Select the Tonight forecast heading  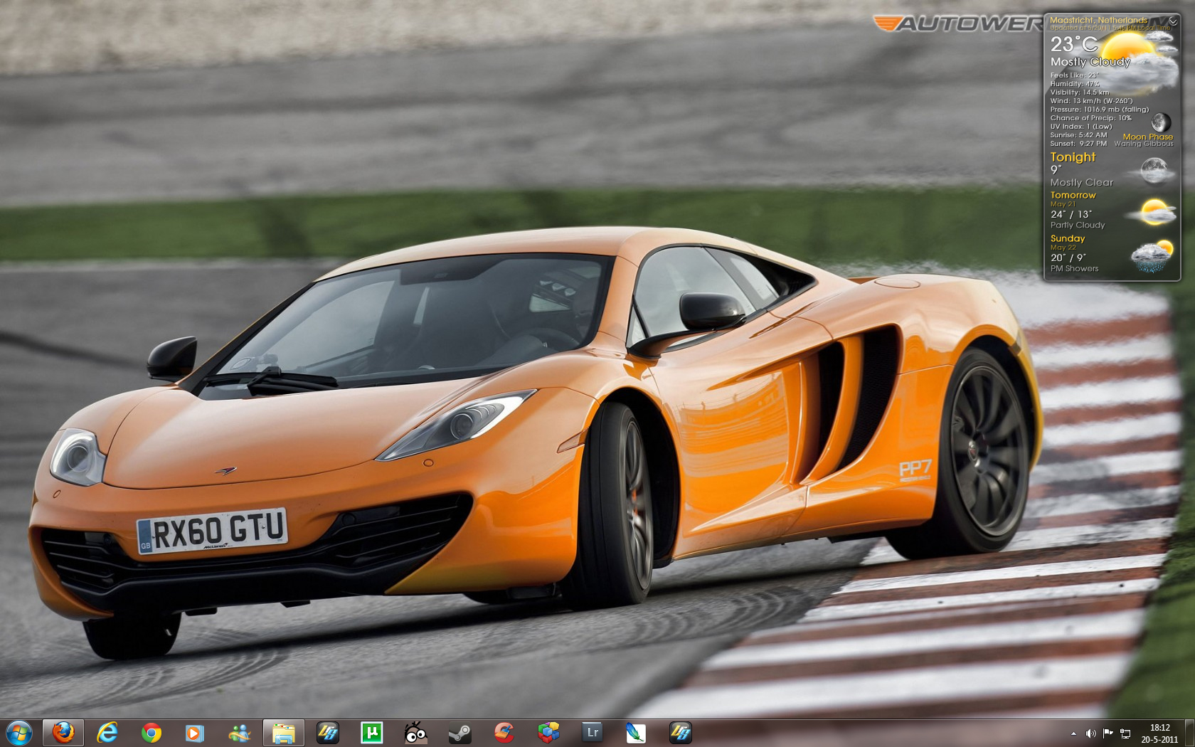pos(1073,157)
